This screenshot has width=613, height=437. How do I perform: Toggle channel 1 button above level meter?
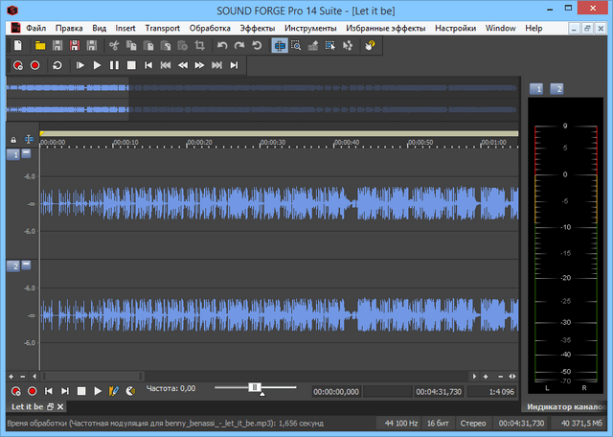pos(537,89)
